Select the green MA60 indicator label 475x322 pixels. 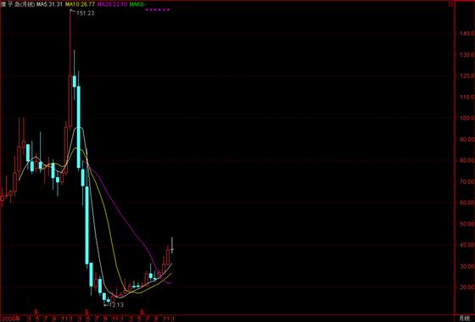click(x=137, y=4)
